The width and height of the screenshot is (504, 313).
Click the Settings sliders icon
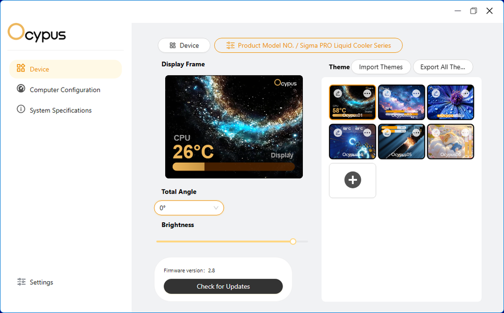pos(21,282)
